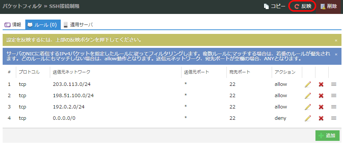Delete rule 3 with red X
This screenshot has width=343, height=145.
(321, 107)
